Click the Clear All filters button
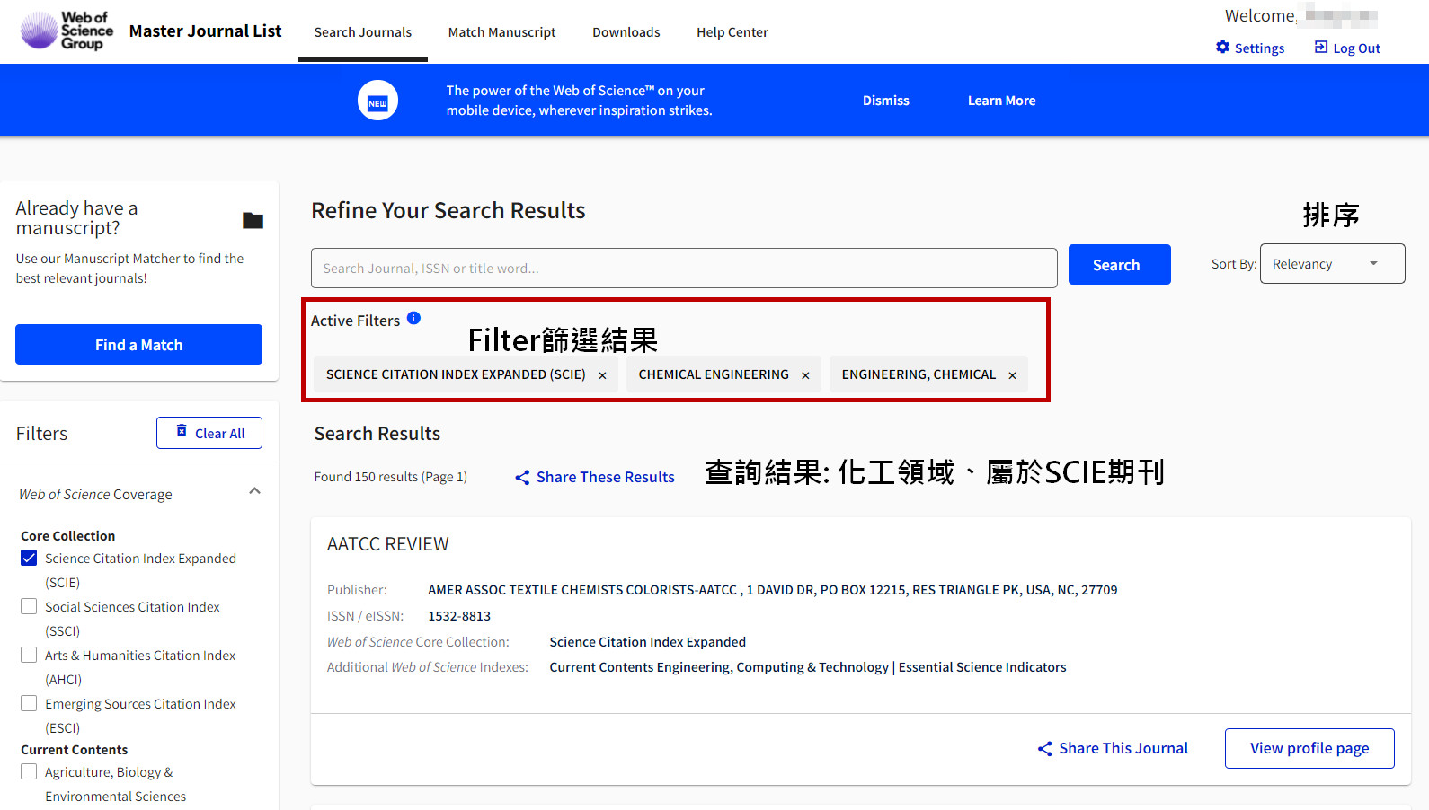 coord(209,433)
